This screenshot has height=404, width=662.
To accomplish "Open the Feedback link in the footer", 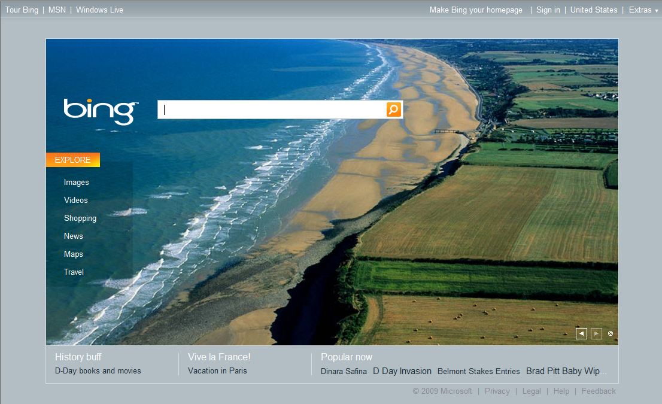I will tap(598, 391).
